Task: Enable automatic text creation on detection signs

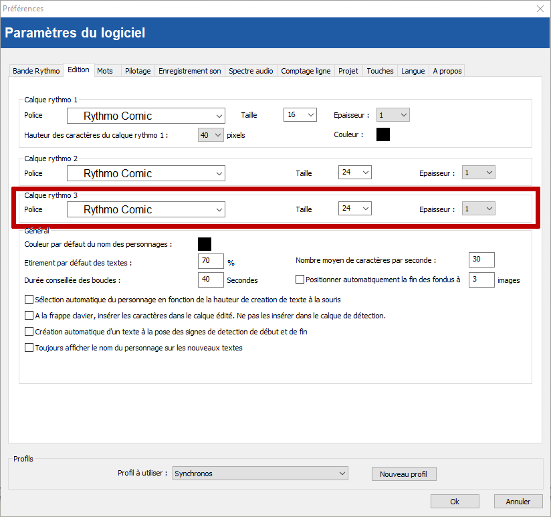Action: pyautogui.click(x=29, y=332)
